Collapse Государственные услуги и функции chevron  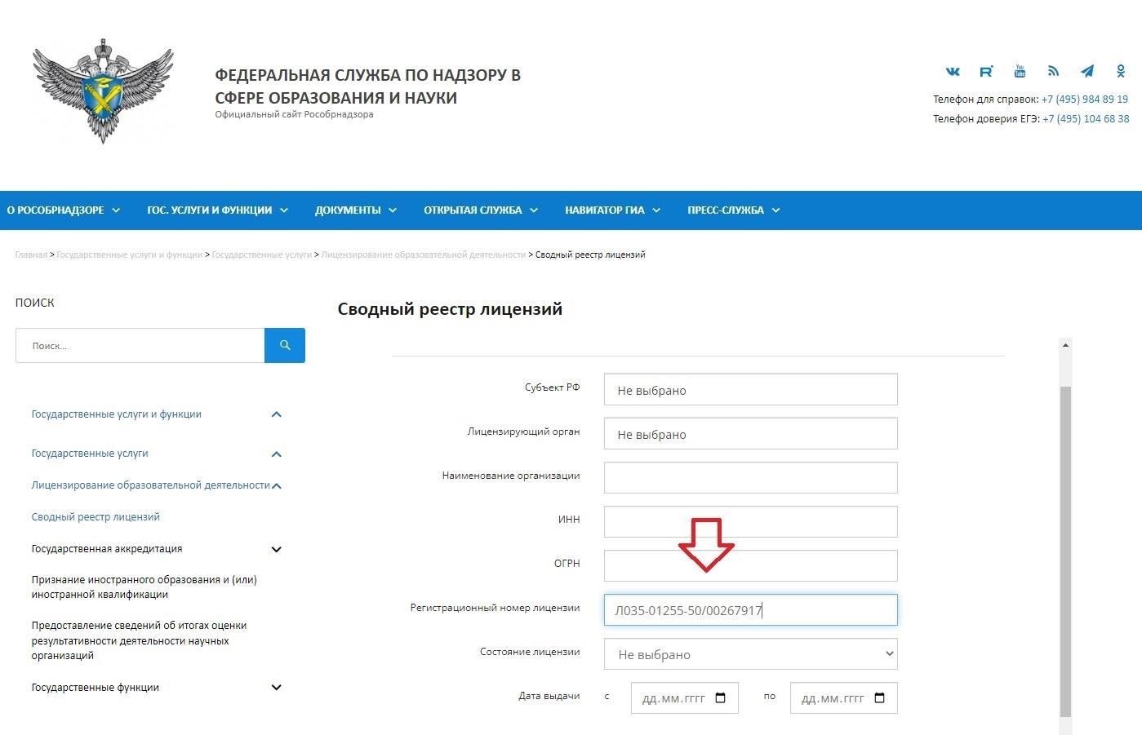[276, 414]
